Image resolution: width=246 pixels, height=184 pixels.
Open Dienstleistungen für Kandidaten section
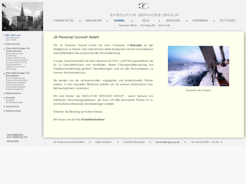pyautogui.click(x=18, y=74)
